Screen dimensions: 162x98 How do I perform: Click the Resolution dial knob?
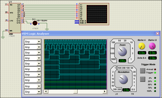pos(123,79)
